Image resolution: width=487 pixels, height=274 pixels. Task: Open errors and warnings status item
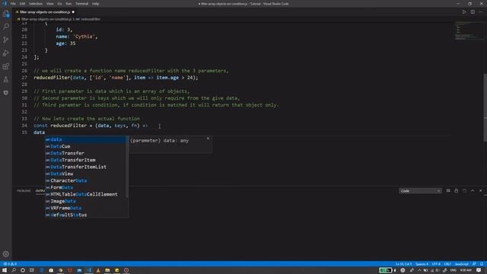(x=10, y=264)
